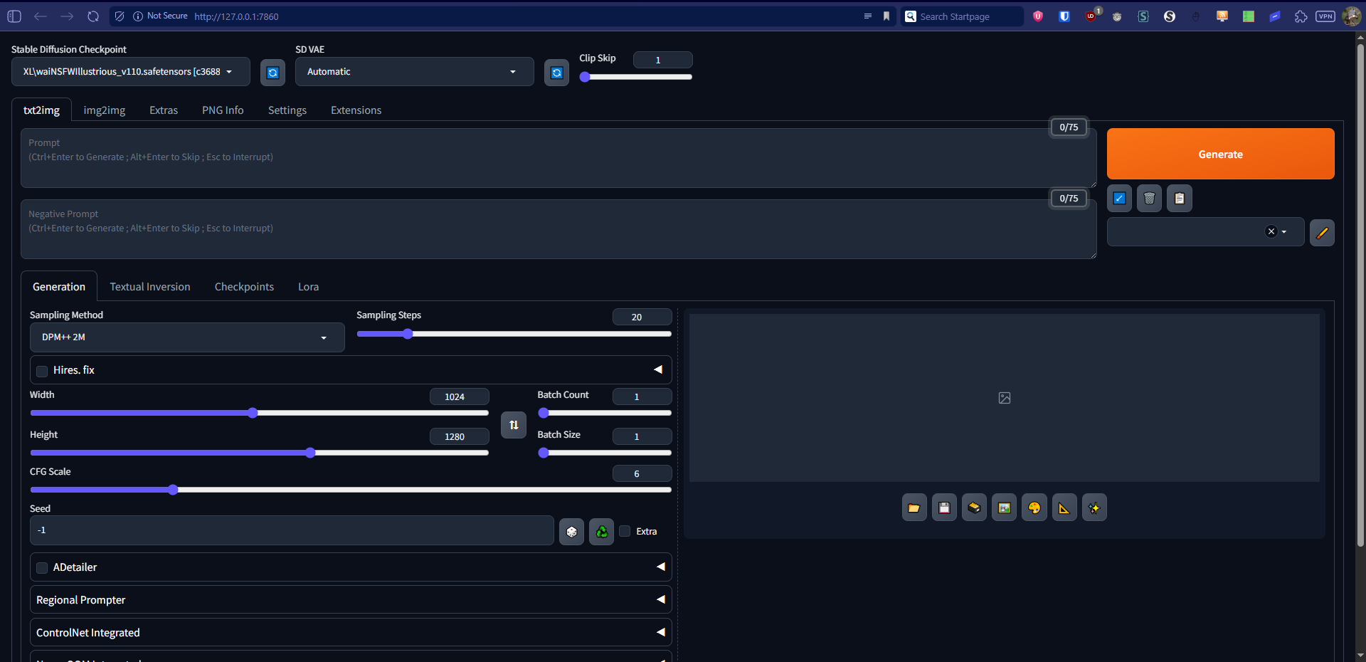Expand the Hires. fix section arrow
The width and height of the screenshot is (1366, 662).
pos(658,369)
